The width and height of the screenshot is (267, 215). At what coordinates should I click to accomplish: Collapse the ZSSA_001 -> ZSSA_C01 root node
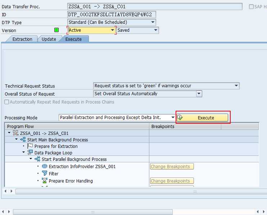(x=9, y=133)
